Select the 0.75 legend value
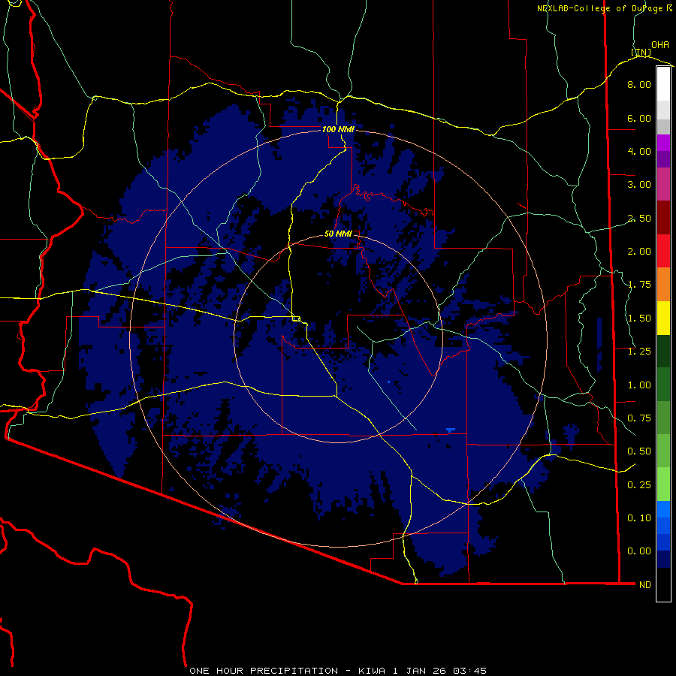 (x=639, y=418)
